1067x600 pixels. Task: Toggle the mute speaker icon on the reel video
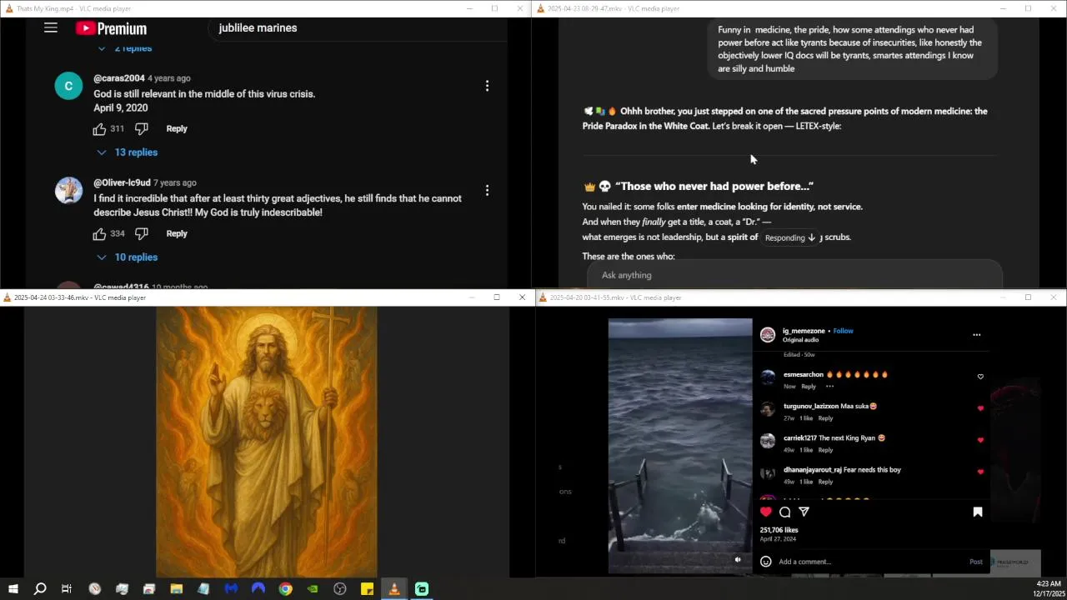pos(738,560)
